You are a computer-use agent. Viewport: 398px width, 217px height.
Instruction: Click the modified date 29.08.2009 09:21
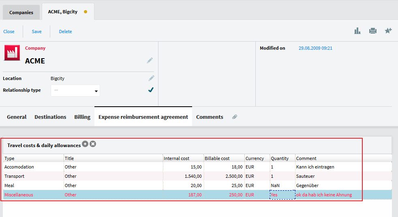pyautogui.click(x=315, y=48)
